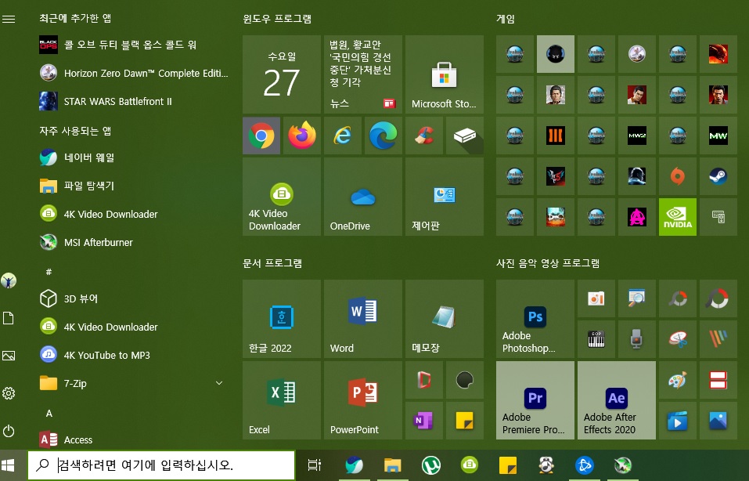Click the 사진 음악 영상 프로그램 group header
Screen dimensions: 749x481
tap(548, 263)
